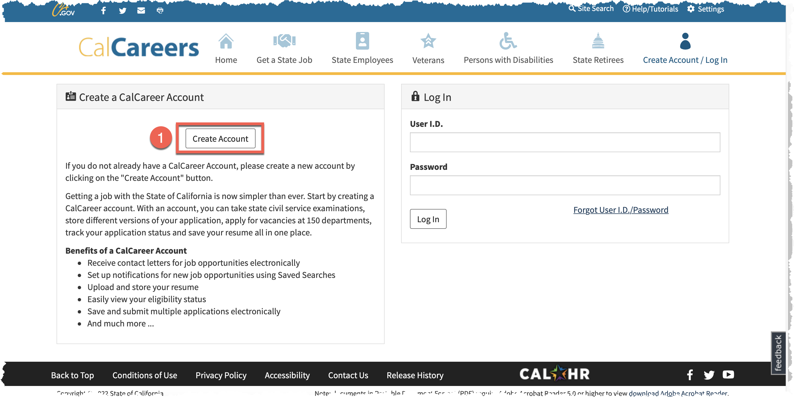
Task: Share via header Facebook icon
Action: [x=104, y=10]
